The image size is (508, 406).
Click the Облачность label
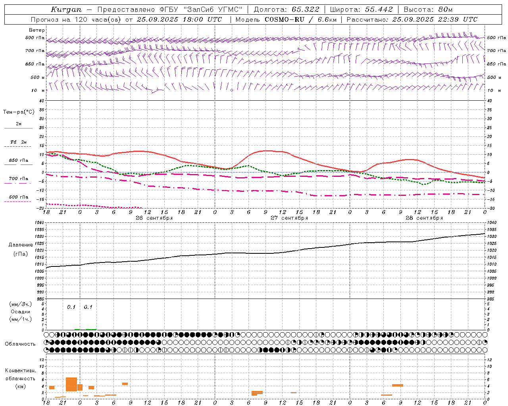(20, 344)
